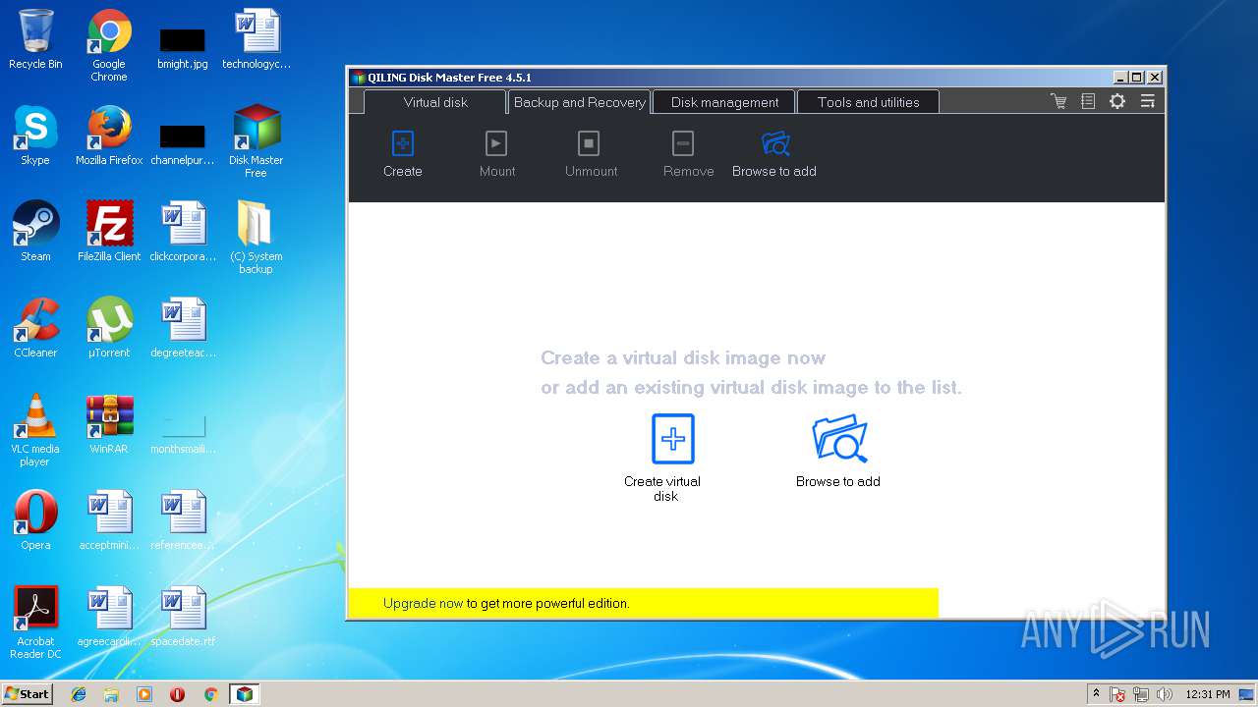The width and height of the screenshot is (1258, 707).
Task: Click the large Browse to add folder icon
Action: coord(839,439)
